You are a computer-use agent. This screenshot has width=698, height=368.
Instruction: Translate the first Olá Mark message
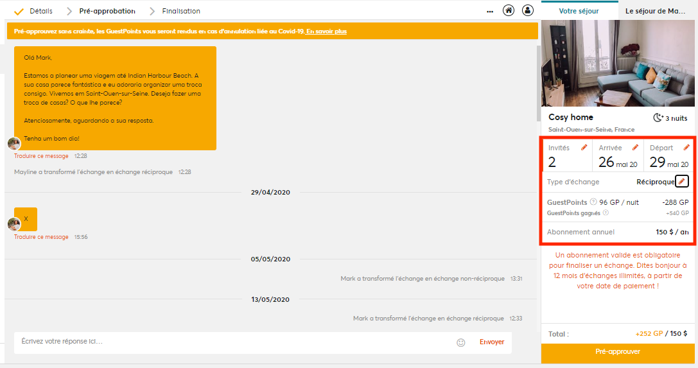tap(41, 156)
